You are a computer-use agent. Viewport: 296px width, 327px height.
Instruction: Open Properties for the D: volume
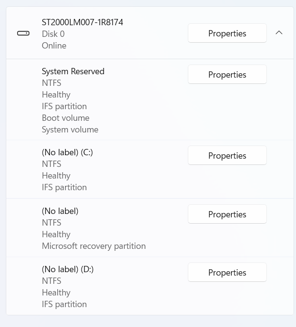(x=227, y=273)
